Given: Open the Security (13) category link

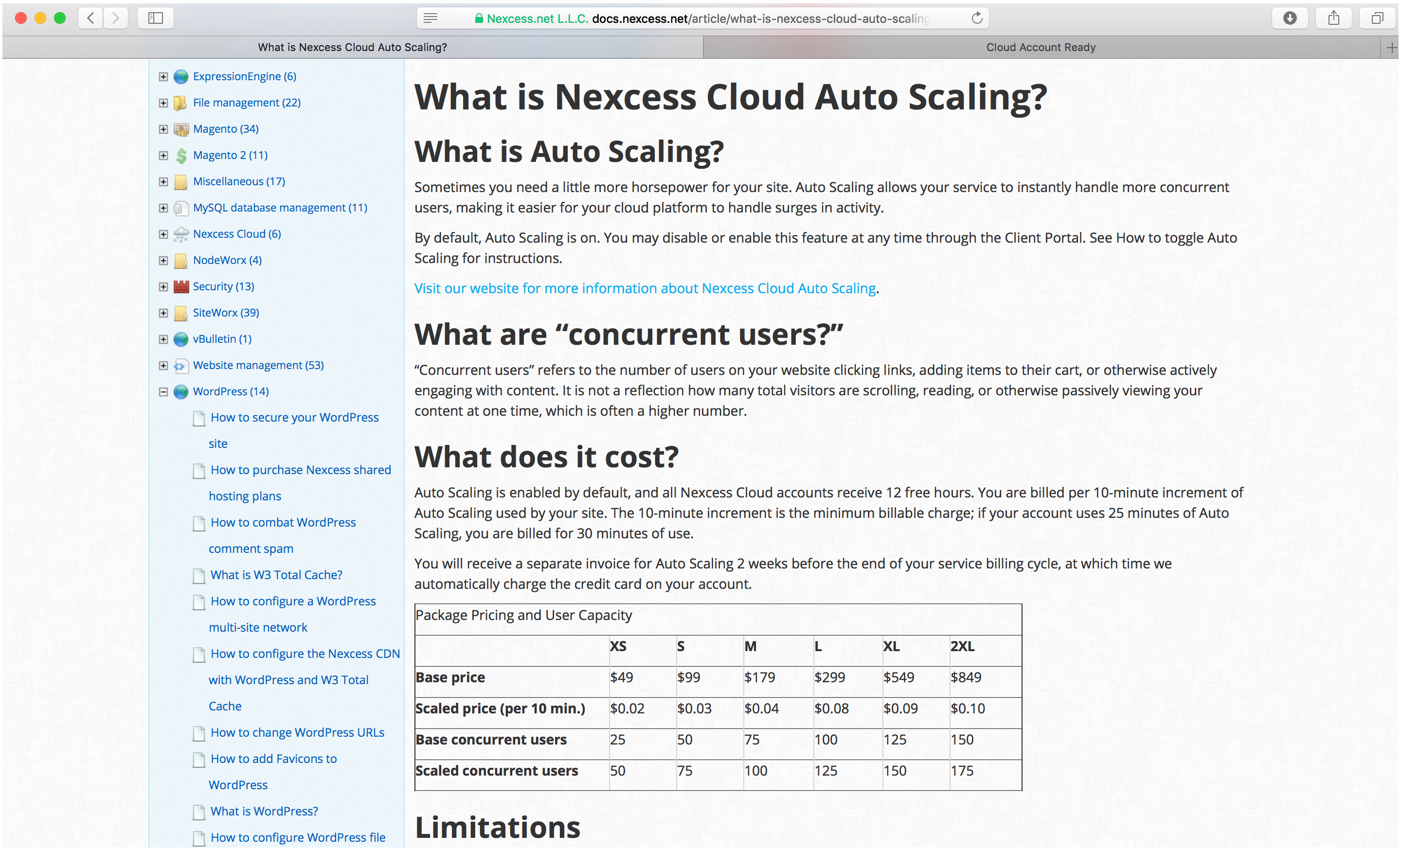Looking at the screenshot, I should click(223, 286).
